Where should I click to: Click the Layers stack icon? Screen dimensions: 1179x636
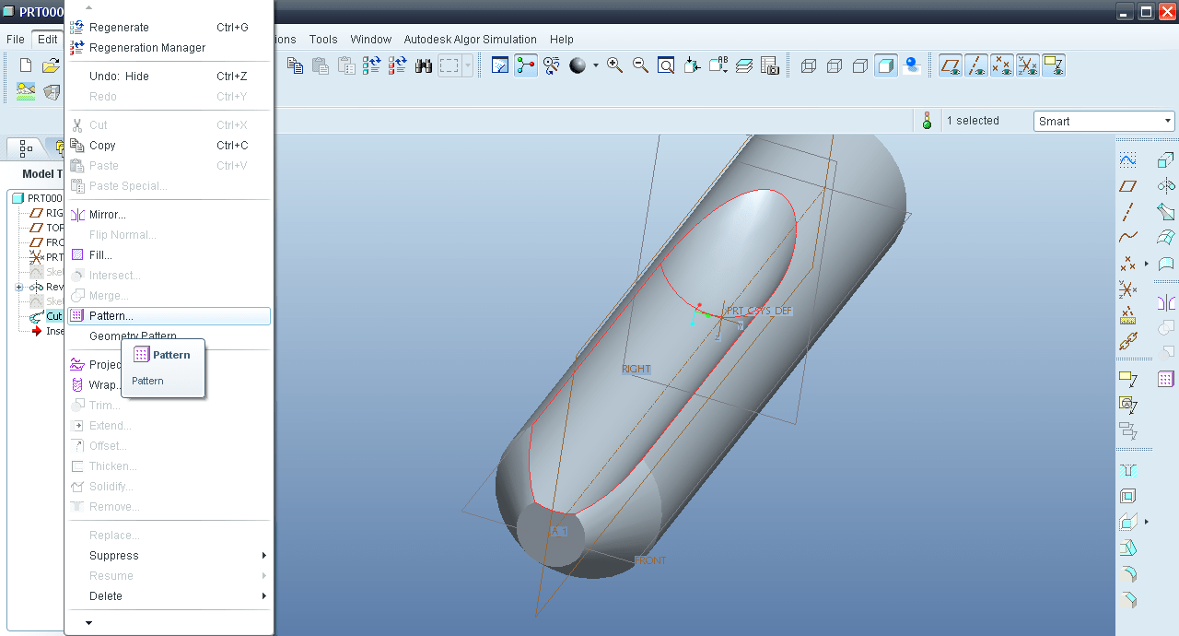pos(744,65)
